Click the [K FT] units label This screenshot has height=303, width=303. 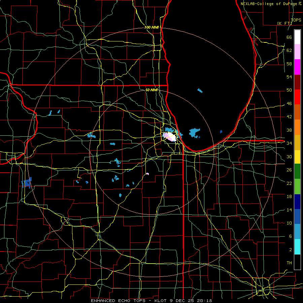(x=284, y=23)
